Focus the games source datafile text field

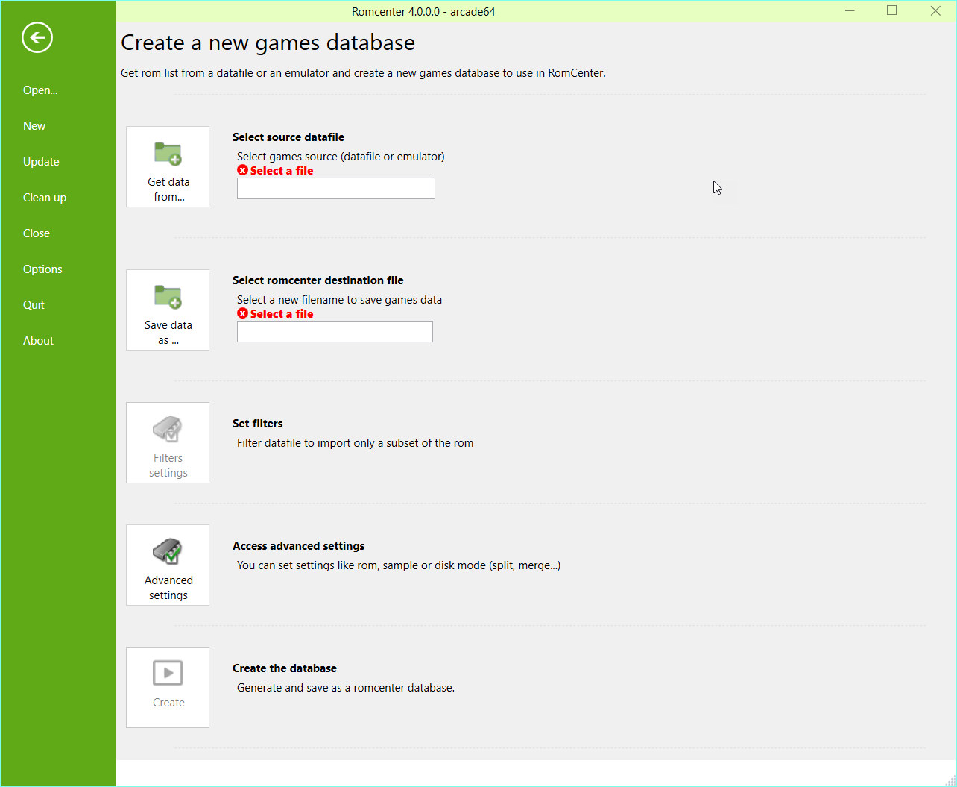coord(335,189)
